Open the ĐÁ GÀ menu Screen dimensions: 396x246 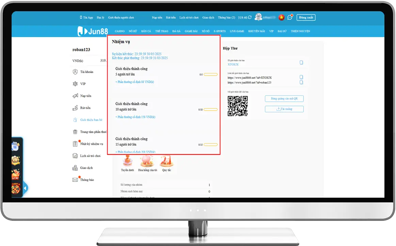(x=176, y=31)
